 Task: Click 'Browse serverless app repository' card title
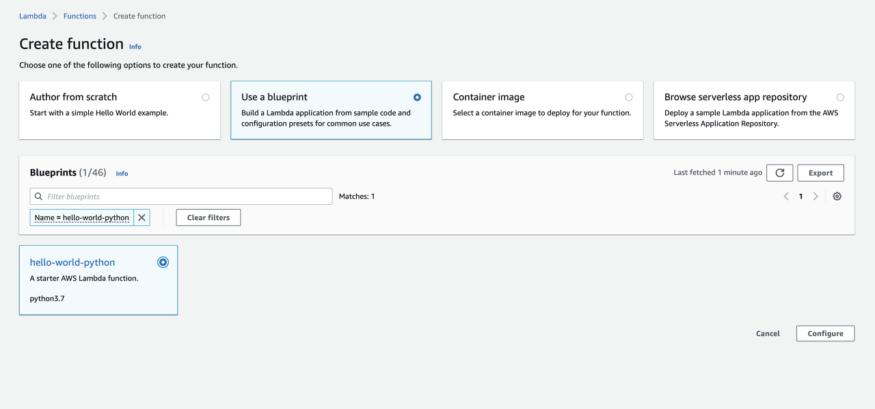[x=736, y=97]
